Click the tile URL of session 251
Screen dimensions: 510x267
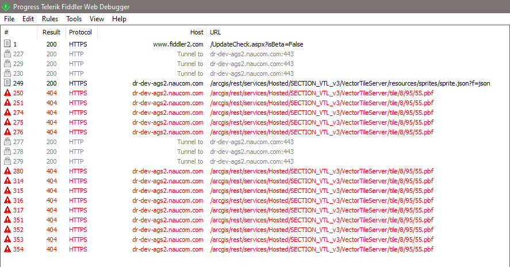point(321,103)
